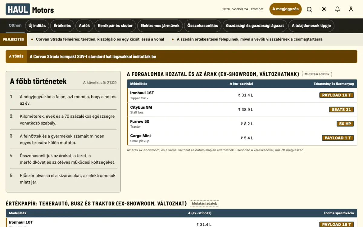The width and height of the screenshot is (363, 227).
Task: Click the Módellátás column header in launch table
Action: pyautogui.click(x=139, y=84)
